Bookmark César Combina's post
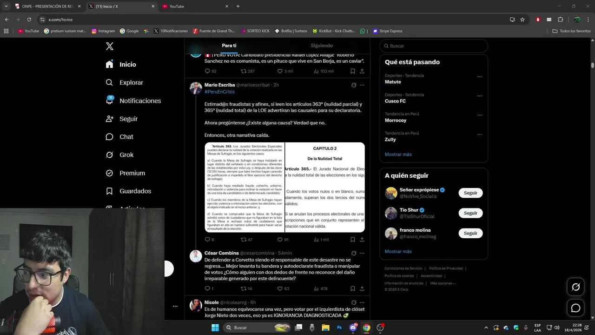 (x=353, y=288)
